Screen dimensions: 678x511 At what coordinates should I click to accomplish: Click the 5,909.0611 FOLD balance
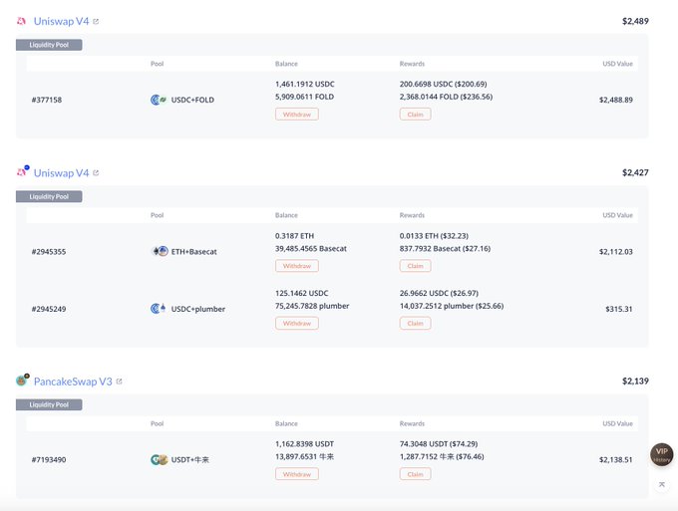pos(304,97)
